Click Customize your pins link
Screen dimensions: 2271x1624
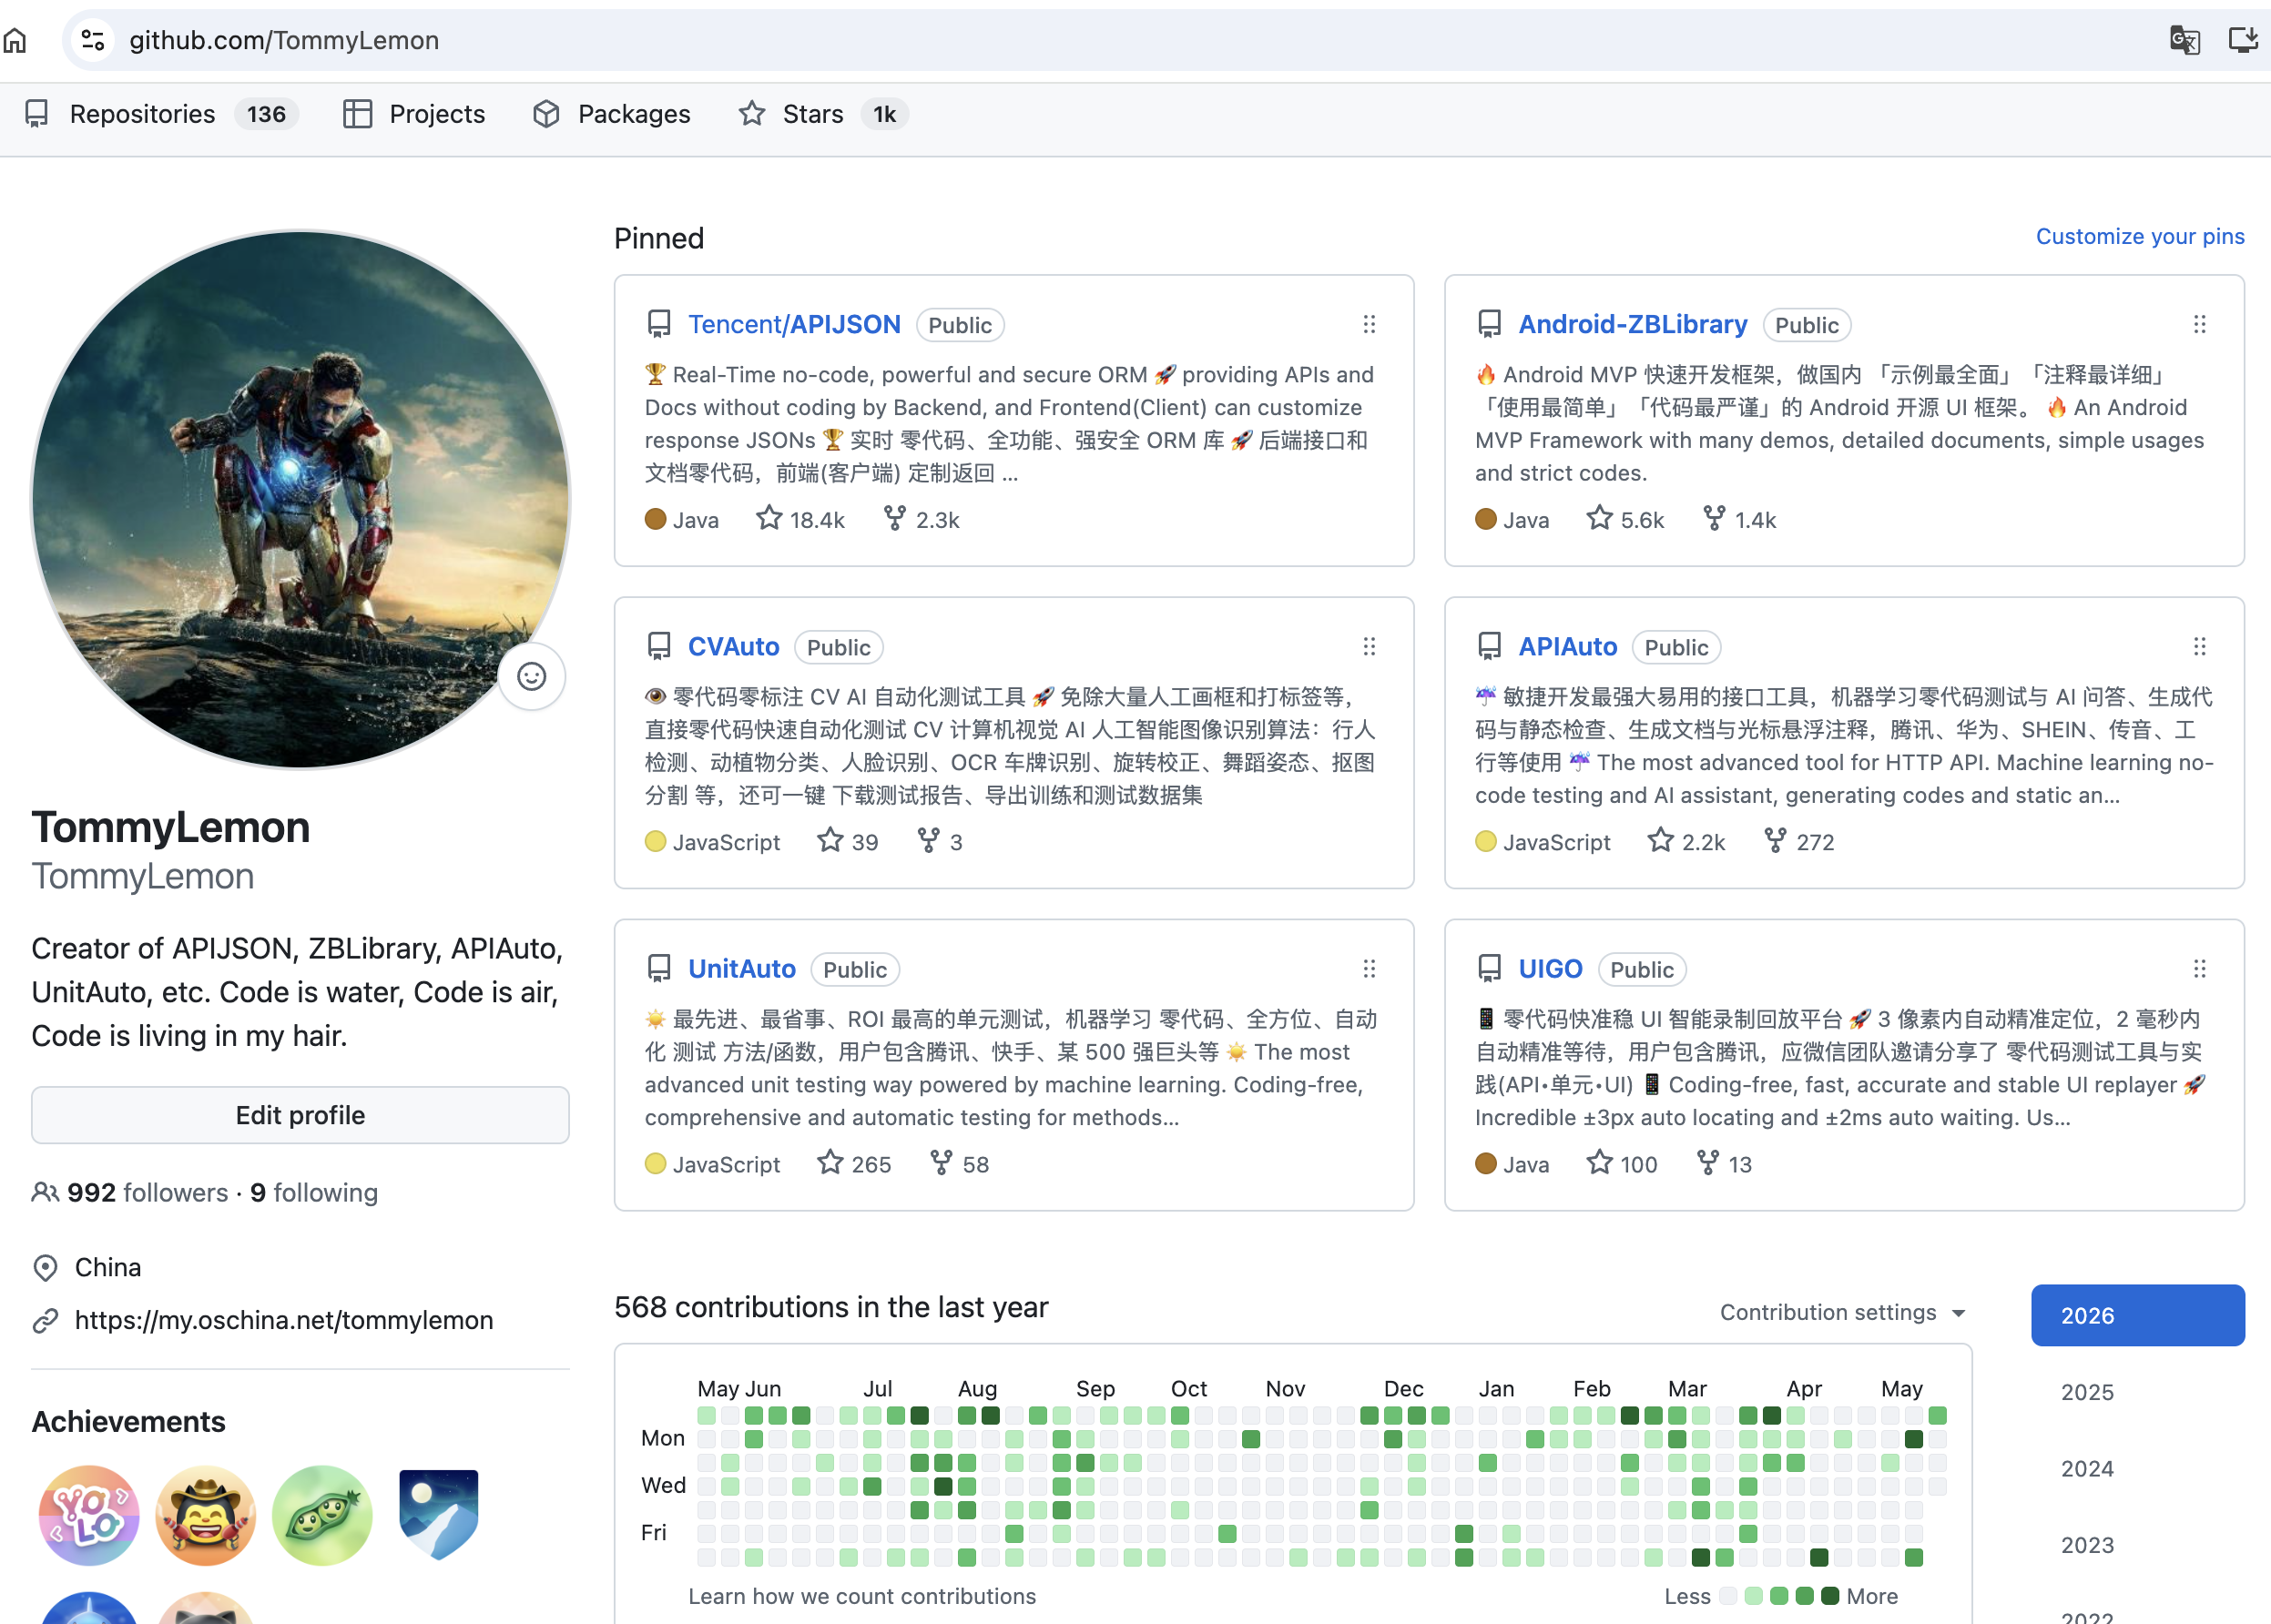point(2140,236)
